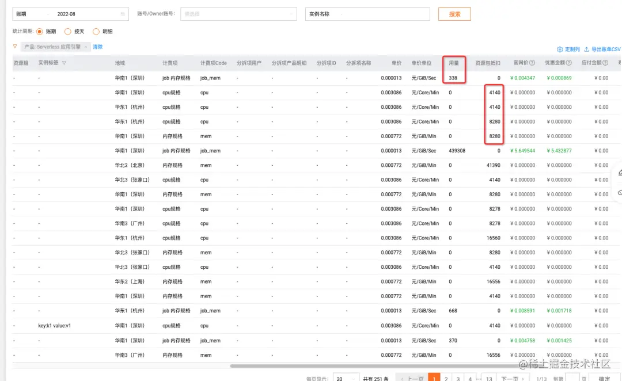Click the 应付金额 help question icon
Image resolution: width=622 pixels, height=381 pixels.
click(x=605, y=63)
